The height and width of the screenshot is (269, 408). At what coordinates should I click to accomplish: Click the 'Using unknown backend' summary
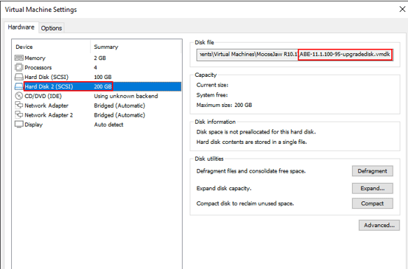126,96
